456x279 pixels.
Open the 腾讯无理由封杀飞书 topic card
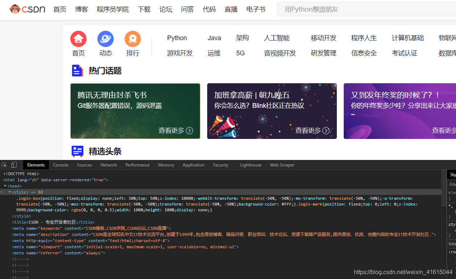pos(135,111)
